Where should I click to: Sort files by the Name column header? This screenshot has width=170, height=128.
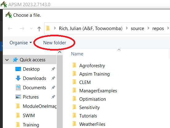click(x=77, y=54)
